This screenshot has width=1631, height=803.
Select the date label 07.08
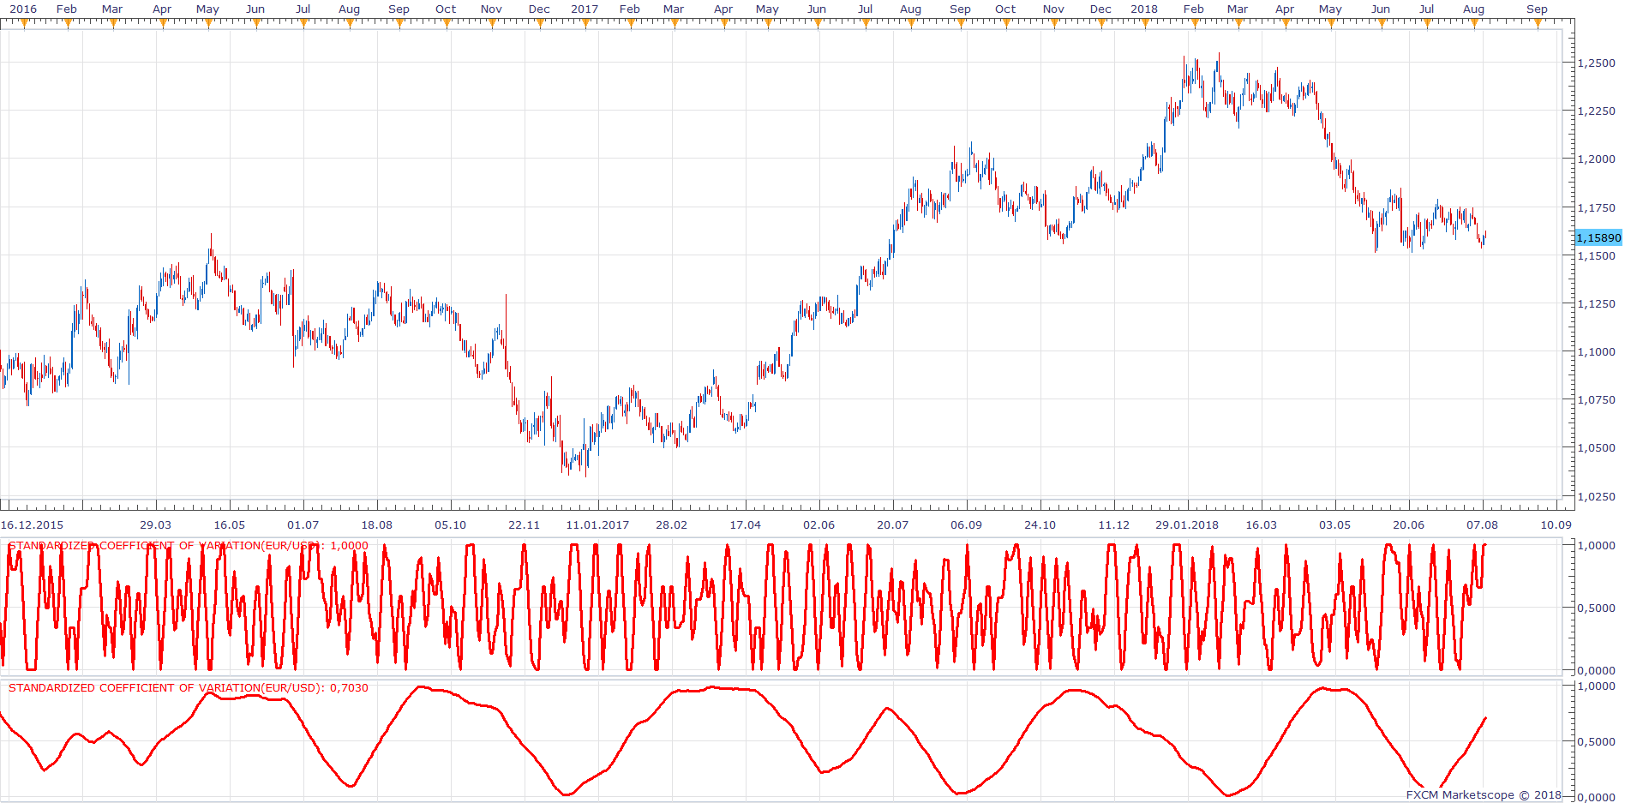pyautogui.click(x=1483, y=524)
